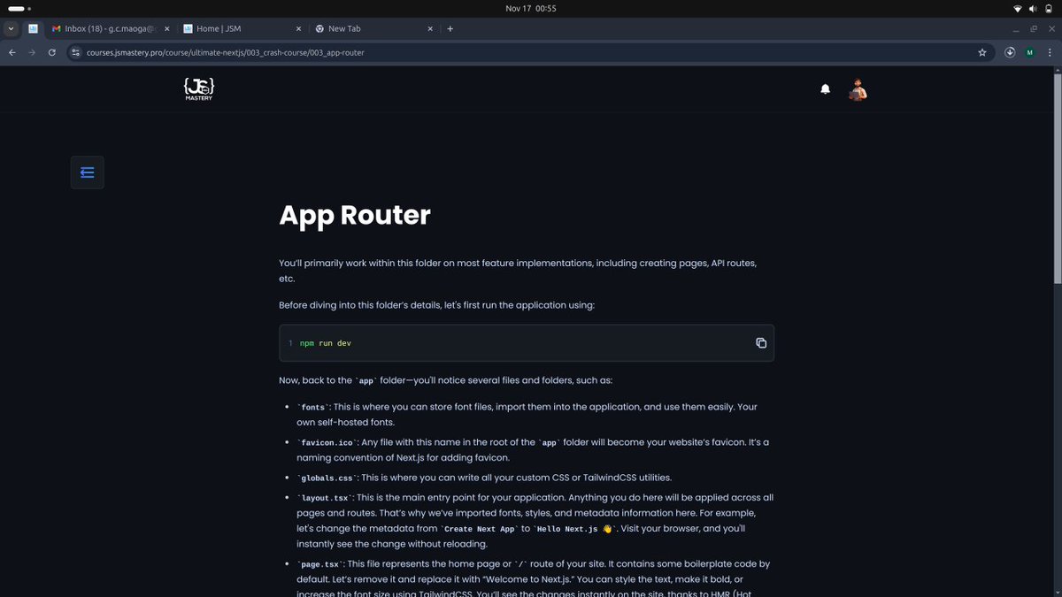
Task: Click 'Before diving into this folder's details' sentence
Action: click(437, 305)
